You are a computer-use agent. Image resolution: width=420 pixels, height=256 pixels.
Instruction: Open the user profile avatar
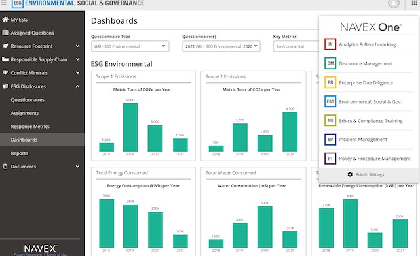(394, 3)
